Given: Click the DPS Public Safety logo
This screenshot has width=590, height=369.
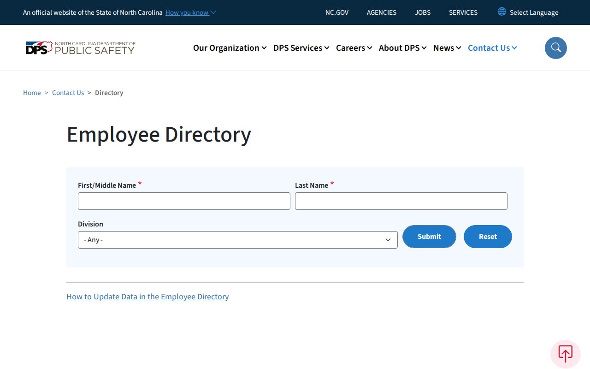Looking at the screenshot, I should (81, 48).
